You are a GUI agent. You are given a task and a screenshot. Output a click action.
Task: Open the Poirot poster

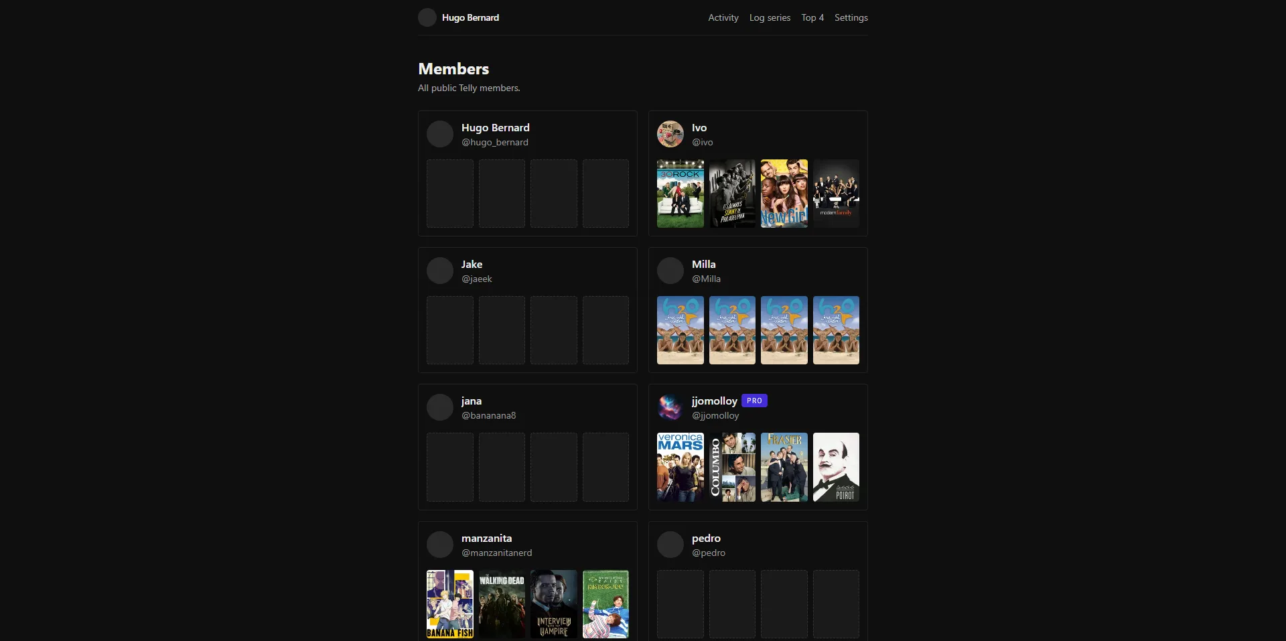(836, 467)
